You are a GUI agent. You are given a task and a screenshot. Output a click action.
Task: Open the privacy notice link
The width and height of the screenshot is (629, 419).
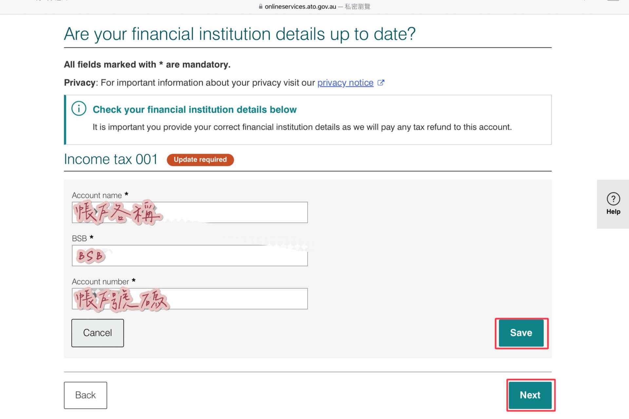(x=345, y=83)
